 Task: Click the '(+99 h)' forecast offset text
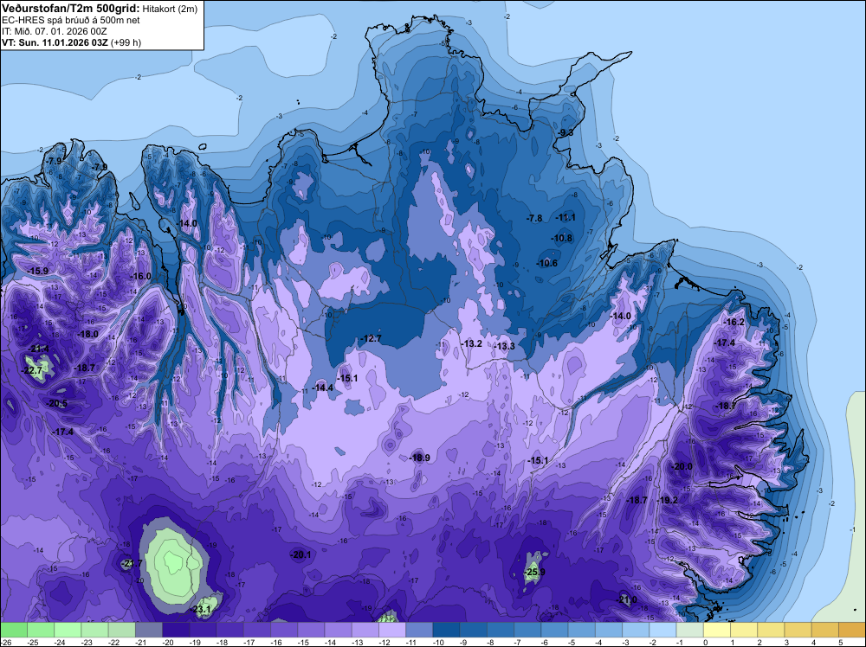click(126, 42)
